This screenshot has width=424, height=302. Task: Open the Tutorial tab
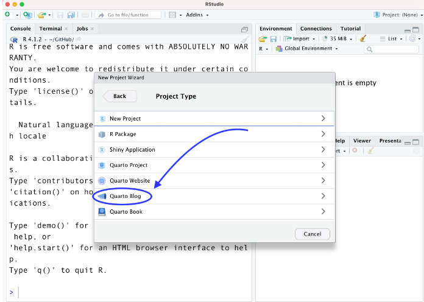pos(350,29)
